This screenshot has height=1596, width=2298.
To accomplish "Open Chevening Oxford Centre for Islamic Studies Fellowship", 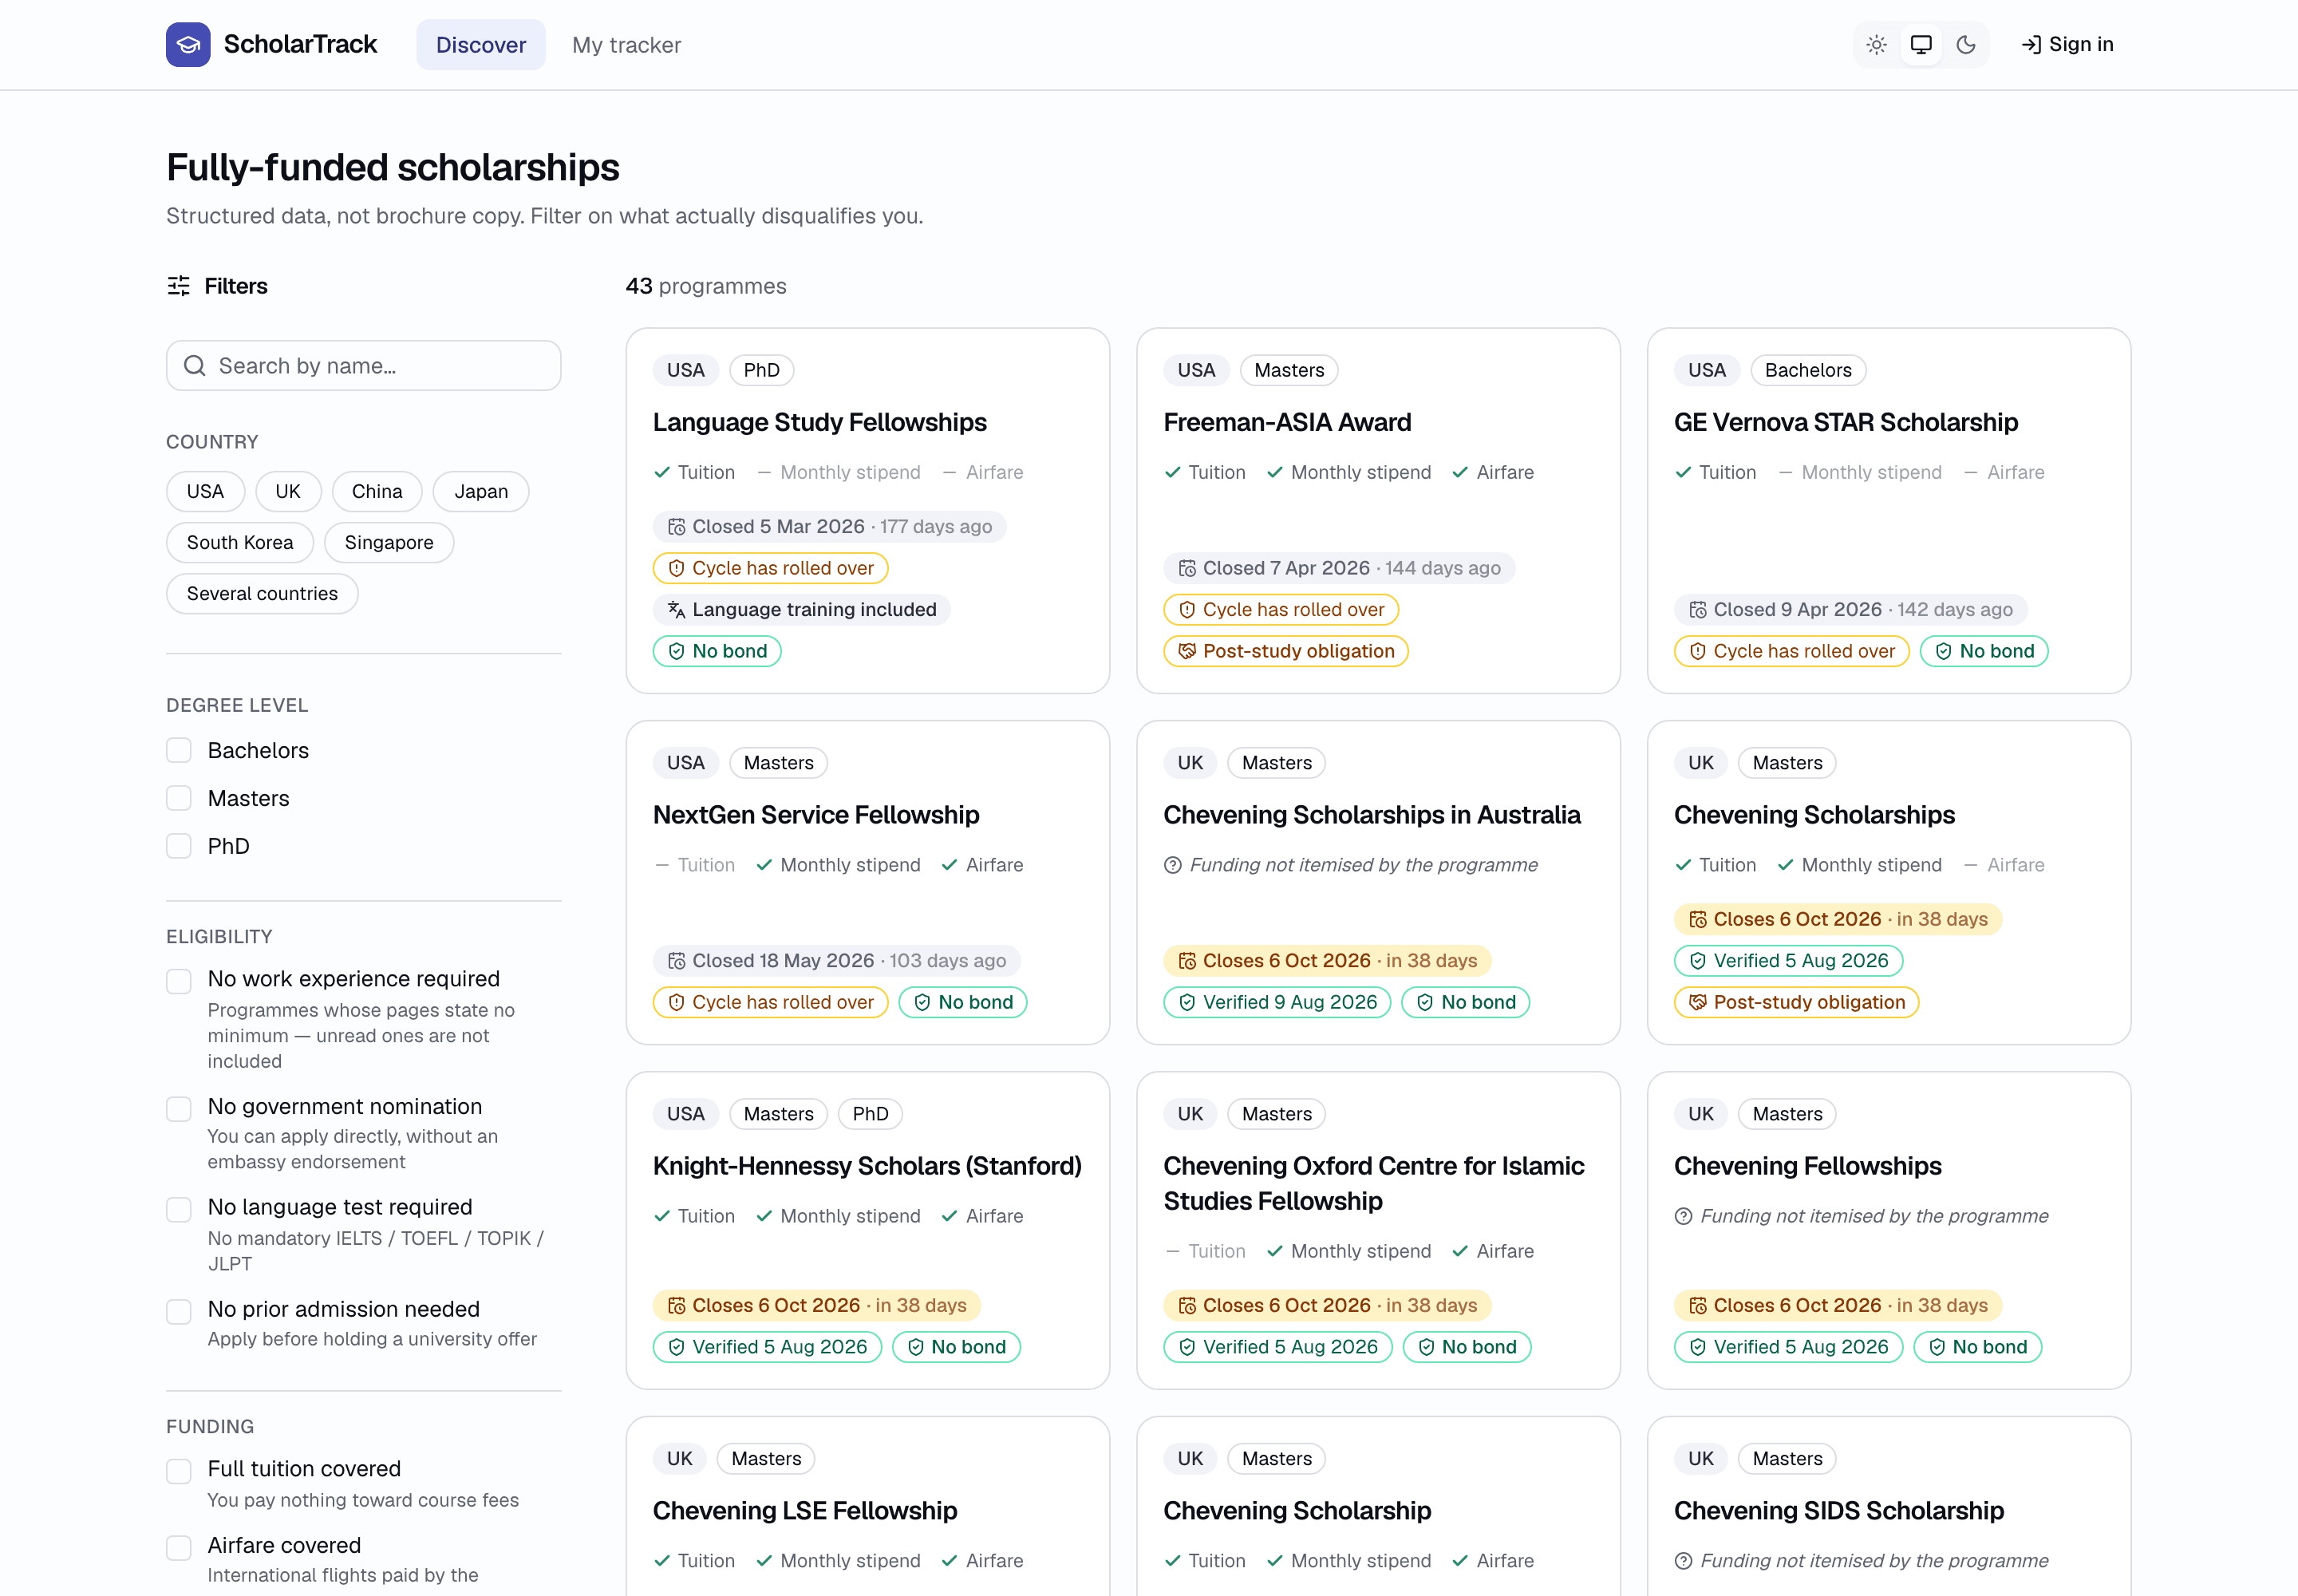I will 1374,1184.
